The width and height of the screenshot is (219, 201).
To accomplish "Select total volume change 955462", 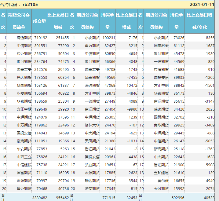I will [62, 198].
